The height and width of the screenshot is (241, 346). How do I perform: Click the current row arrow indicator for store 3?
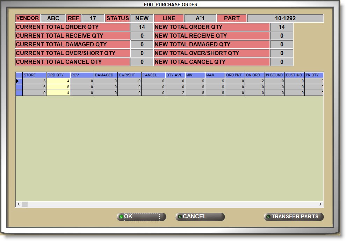(x=19, y=81)
